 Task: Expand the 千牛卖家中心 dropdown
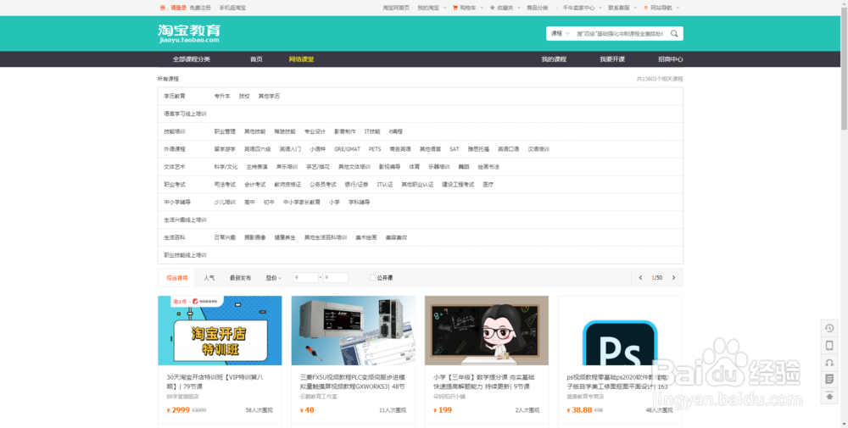(582, 8)
